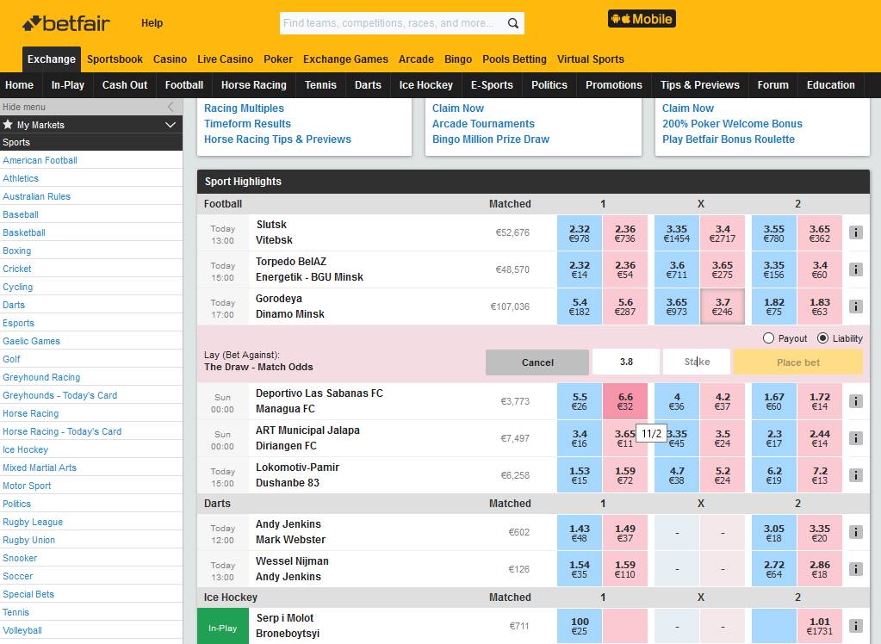Image resolution: width=881 pixels, height=644 pixels.
Task: Open Betfair Mobile via the Mobile icon
Action: pyautogui.click(x=642, y=17)
